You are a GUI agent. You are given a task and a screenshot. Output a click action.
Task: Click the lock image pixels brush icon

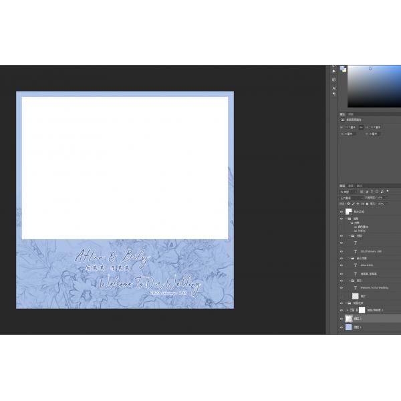(353, 204)
